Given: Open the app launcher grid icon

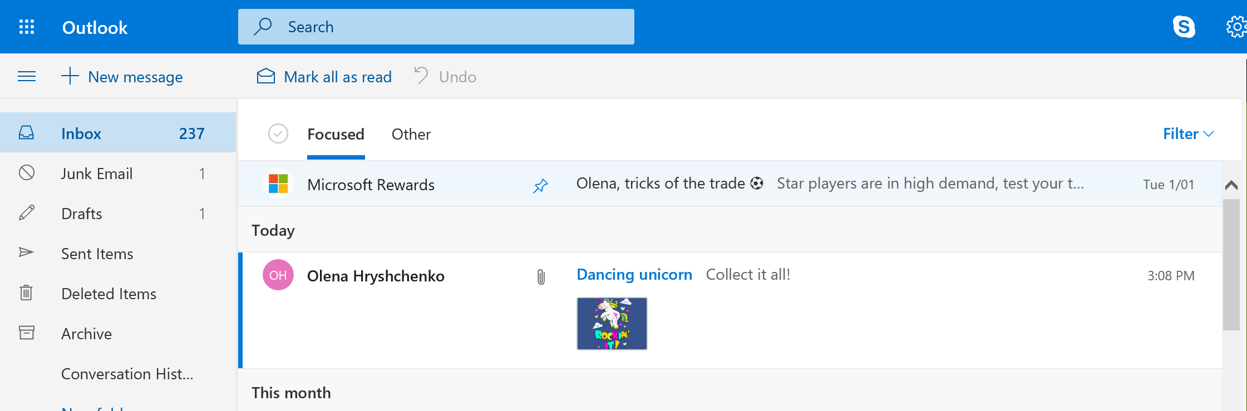Looking at the screenshot, I should tap(27, 27).
